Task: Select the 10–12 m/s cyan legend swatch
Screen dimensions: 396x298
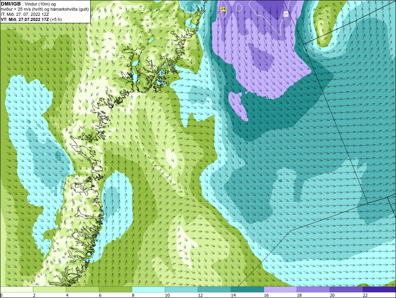Action: (181, 289)
